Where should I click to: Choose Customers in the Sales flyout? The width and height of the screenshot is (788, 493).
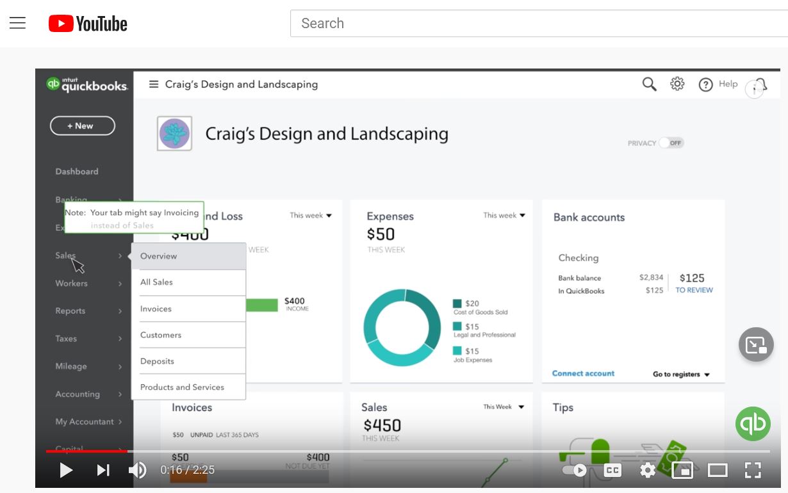point(189,335)
